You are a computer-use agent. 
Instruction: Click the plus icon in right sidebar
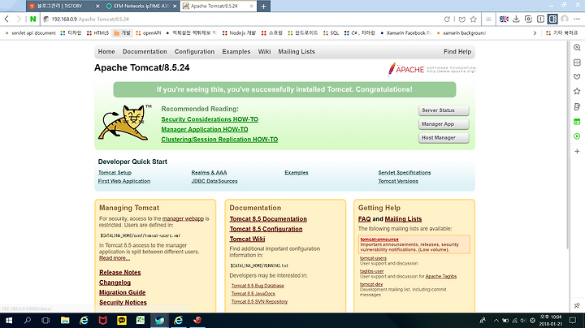click(577, 151)
